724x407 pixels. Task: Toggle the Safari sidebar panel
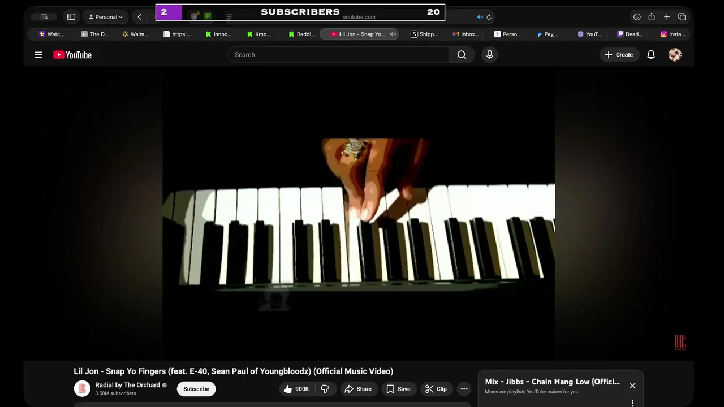(x=71, y=17)
